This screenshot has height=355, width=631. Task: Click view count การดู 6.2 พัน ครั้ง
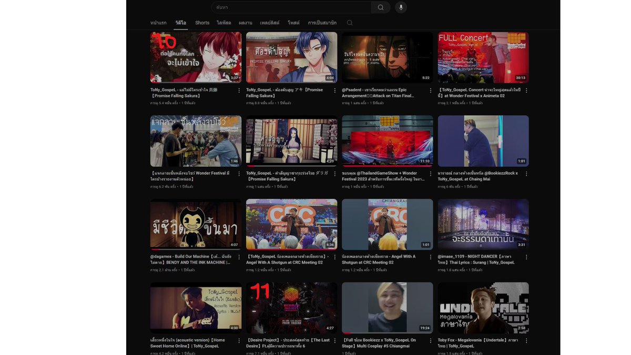[x=164, y=187]
